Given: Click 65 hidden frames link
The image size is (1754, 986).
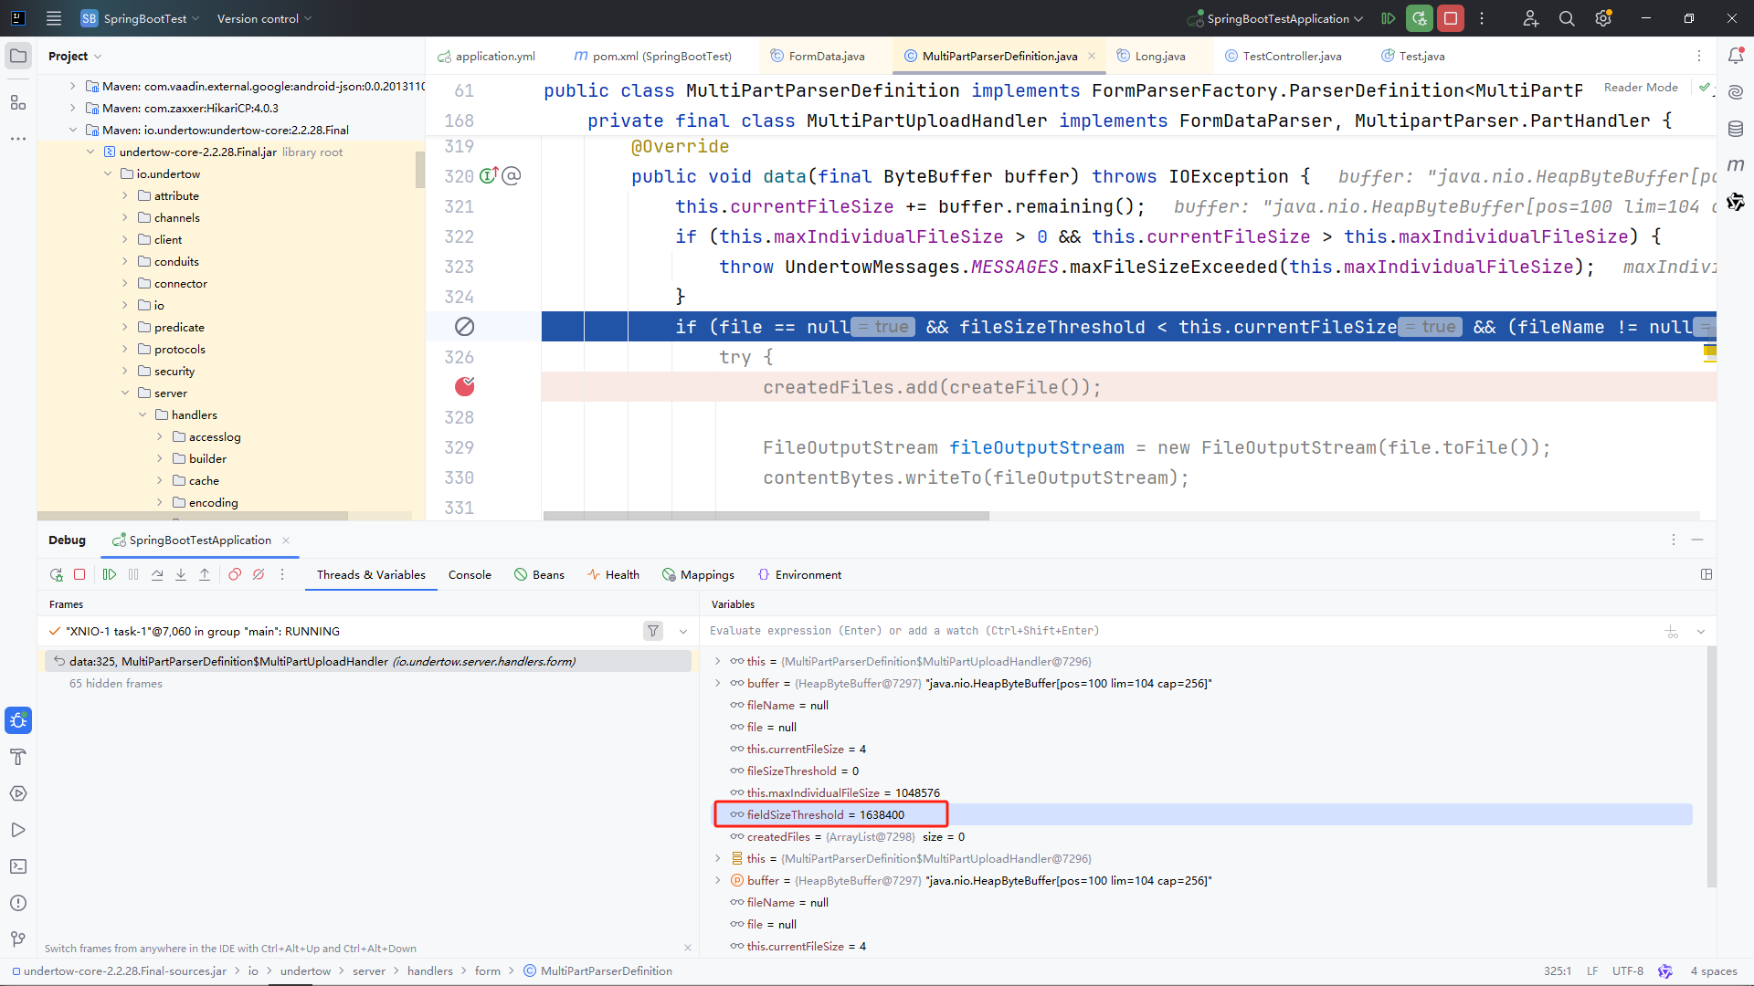Looking at the screenshot, I should click(116, 683).
